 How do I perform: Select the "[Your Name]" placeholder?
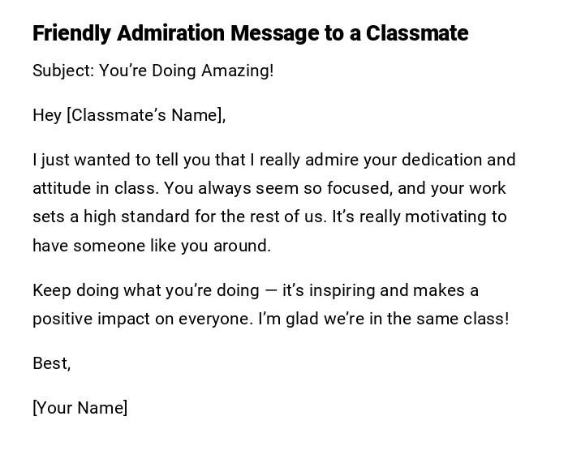point(80,408)
